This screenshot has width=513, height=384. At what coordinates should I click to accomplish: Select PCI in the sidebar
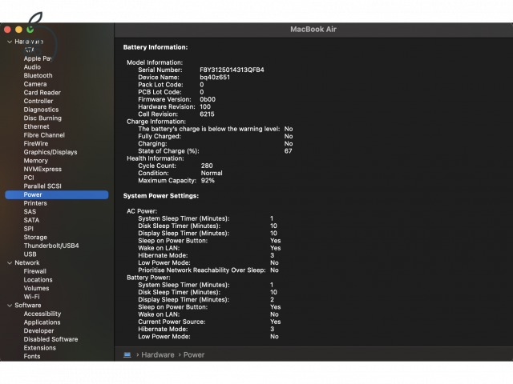point(29,178)
